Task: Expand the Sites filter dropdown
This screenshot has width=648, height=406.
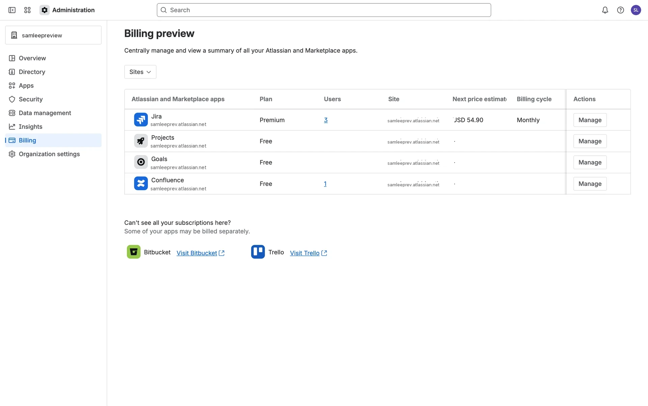Action: 140,72
